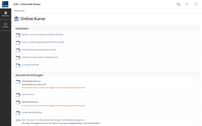Open the language selection icon in the header
202x126 pixels.
(178, 4)
